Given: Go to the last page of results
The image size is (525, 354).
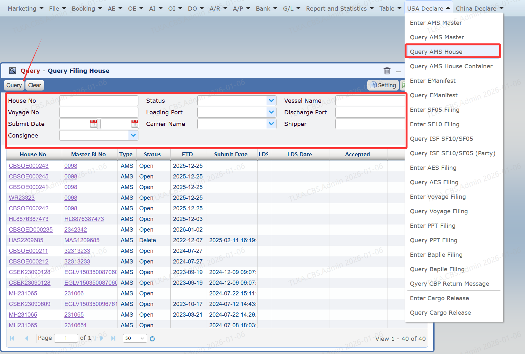Looking at the screenshot, I should click(113, 338).
